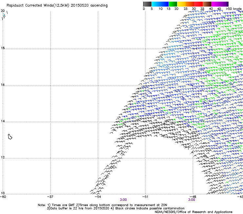Click the small island outline near 13N
Image resolution: width=243 pixels, height=214 pixels.
pos(10,137)
